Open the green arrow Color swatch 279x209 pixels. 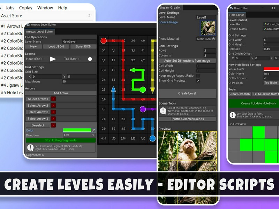tap(77, 130)
